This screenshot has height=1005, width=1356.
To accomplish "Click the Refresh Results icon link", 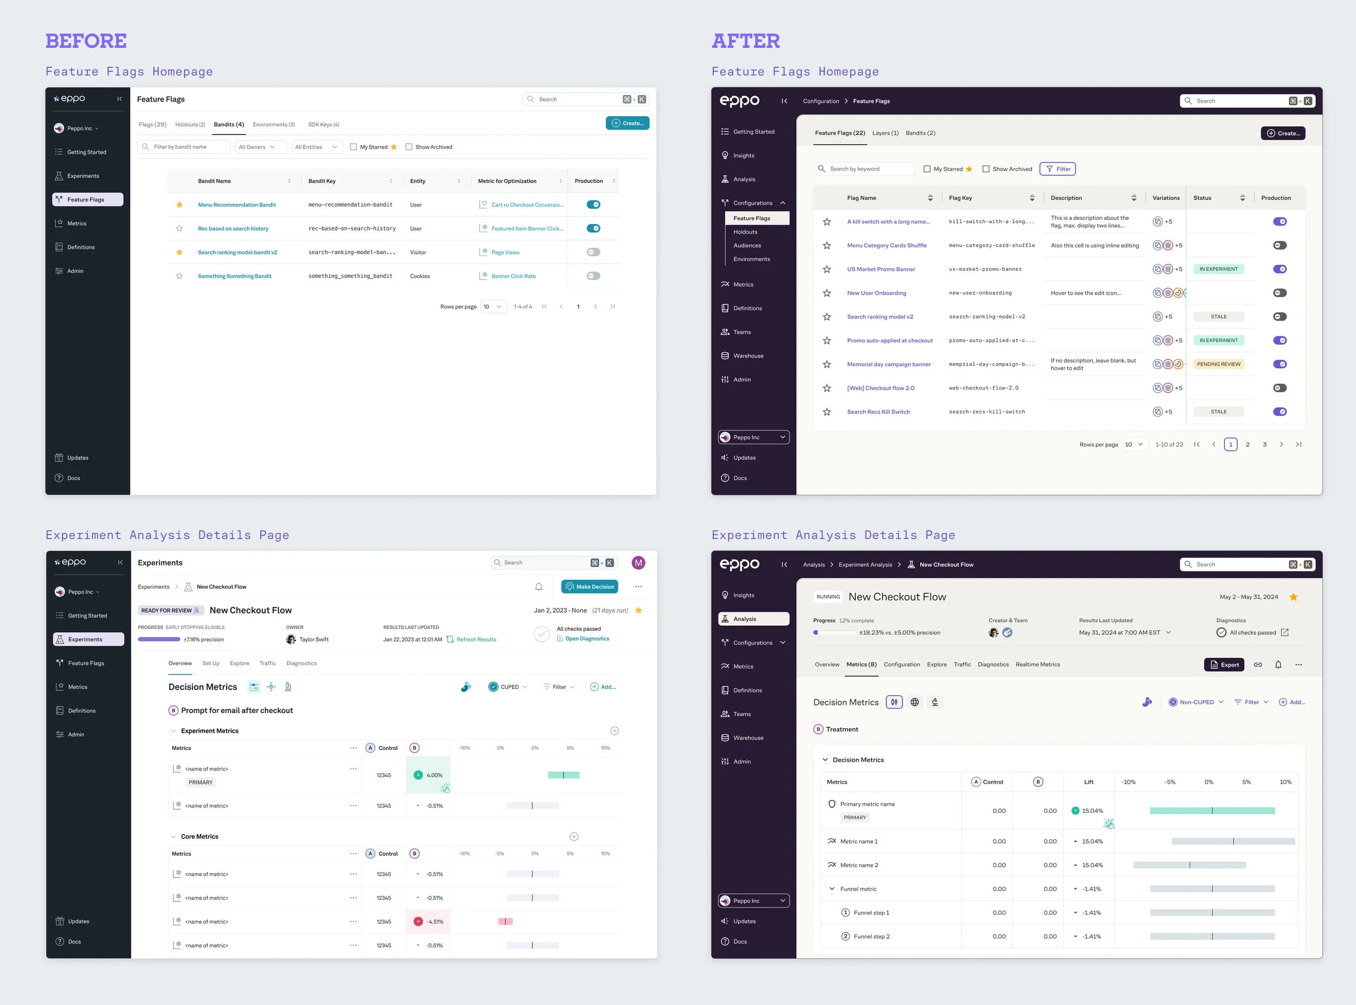I will tap(450, 639).
